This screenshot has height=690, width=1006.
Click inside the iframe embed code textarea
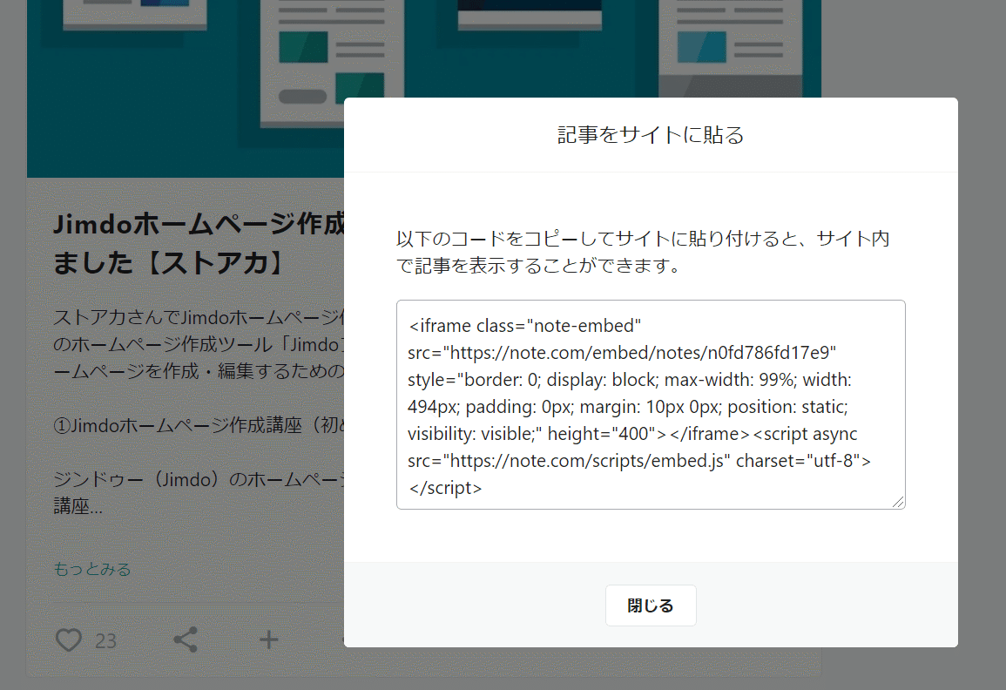coord(651,404)
